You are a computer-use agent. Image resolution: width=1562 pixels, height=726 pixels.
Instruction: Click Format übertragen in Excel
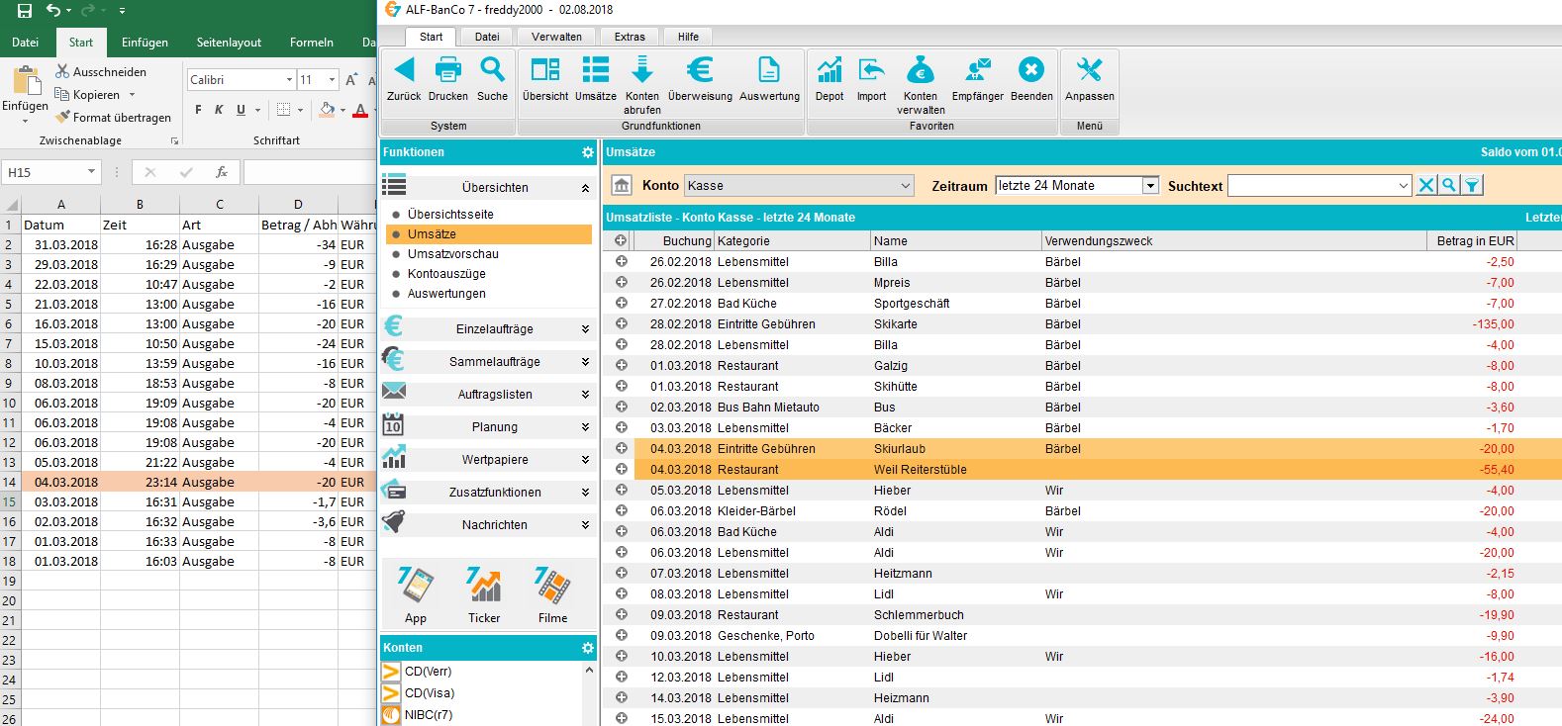click(x=113, y=118)
